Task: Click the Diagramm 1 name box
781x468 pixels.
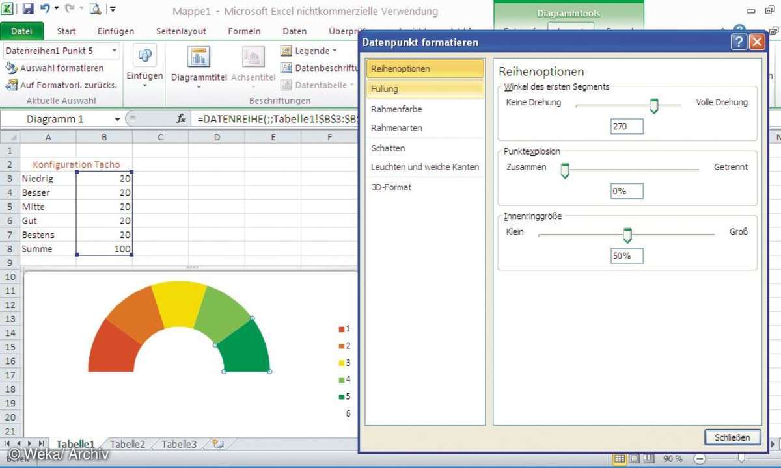Action: (x=55, y=119)
